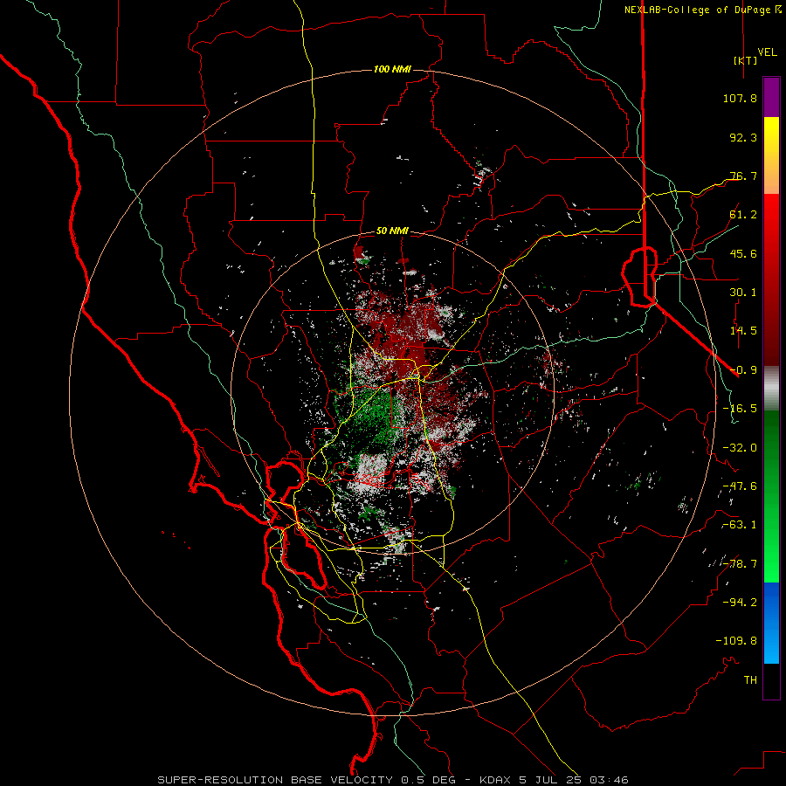
Task: Click the -109.8 legend value
Action: 736,641
